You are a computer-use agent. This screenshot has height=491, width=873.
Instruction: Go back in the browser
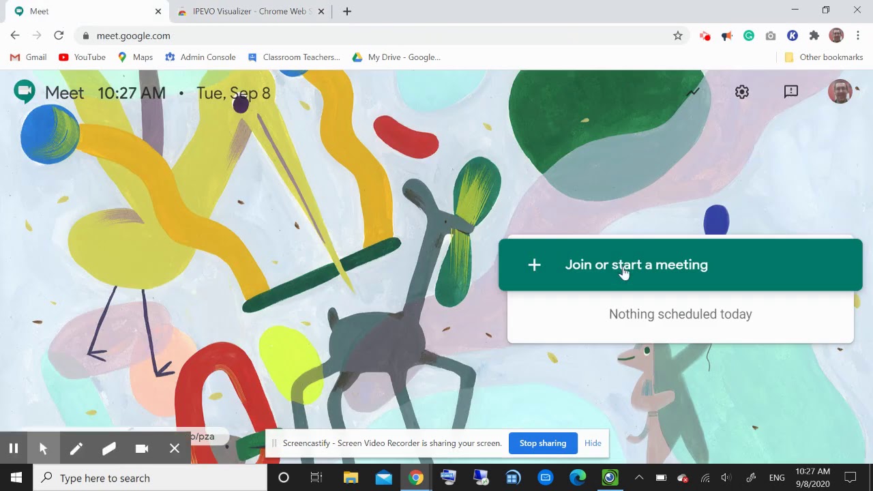pos(15,35)
